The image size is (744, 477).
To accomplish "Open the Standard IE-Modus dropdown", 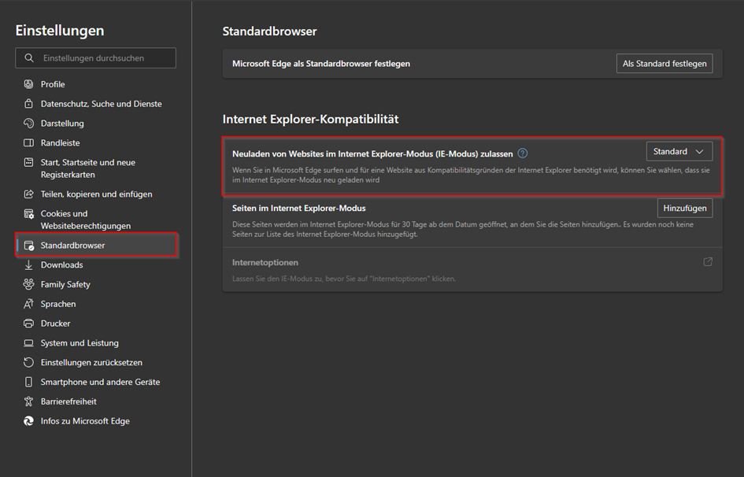I will [x=679, y=152].
